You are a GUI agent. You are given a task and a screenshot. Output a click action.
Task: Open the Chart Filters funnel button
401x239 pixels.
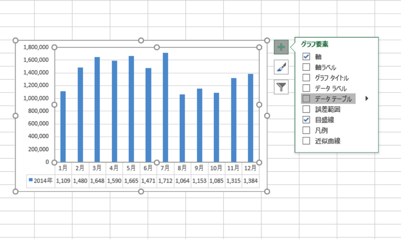[281, 87]
